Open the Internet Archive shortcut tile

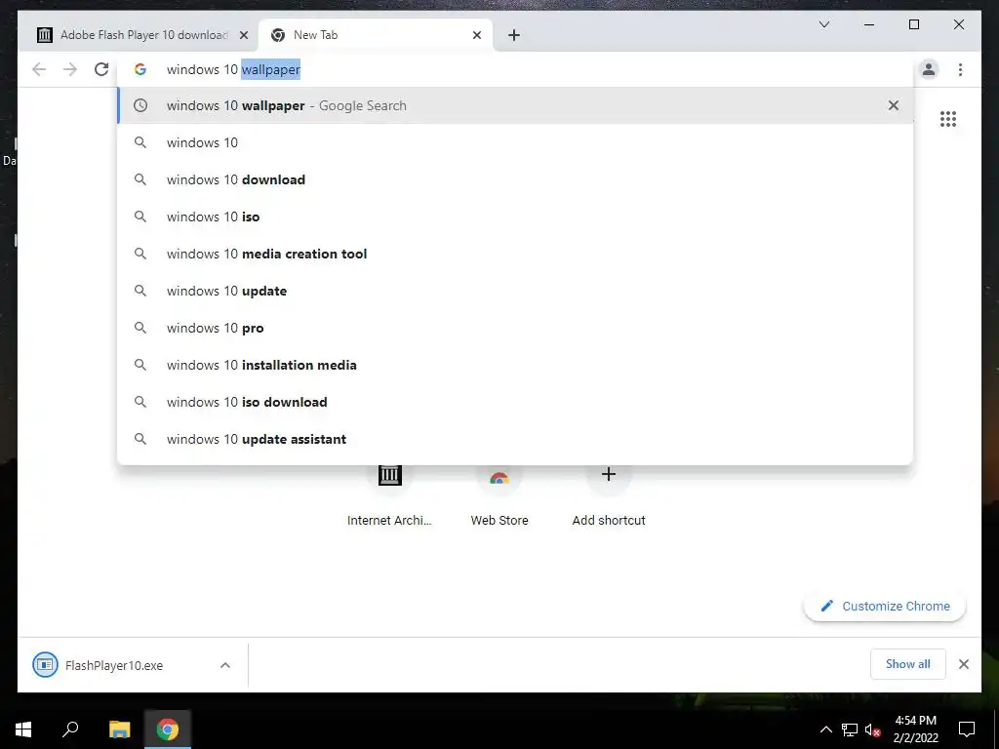389,495
